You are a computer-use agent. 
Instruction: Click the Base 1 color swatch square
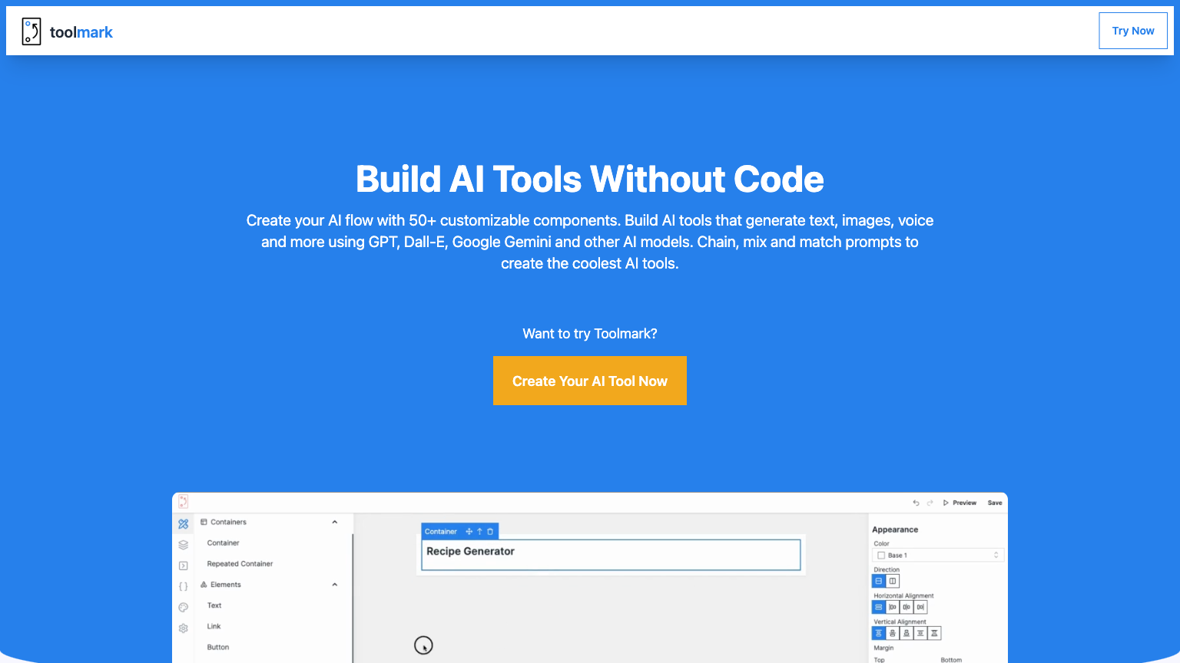pos(881,555)
